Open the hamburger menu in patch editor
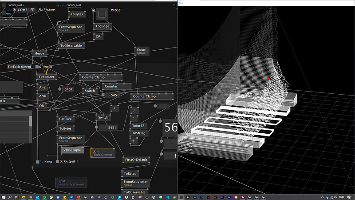Screen dimensions: 355x200 [x=174, y=5]
